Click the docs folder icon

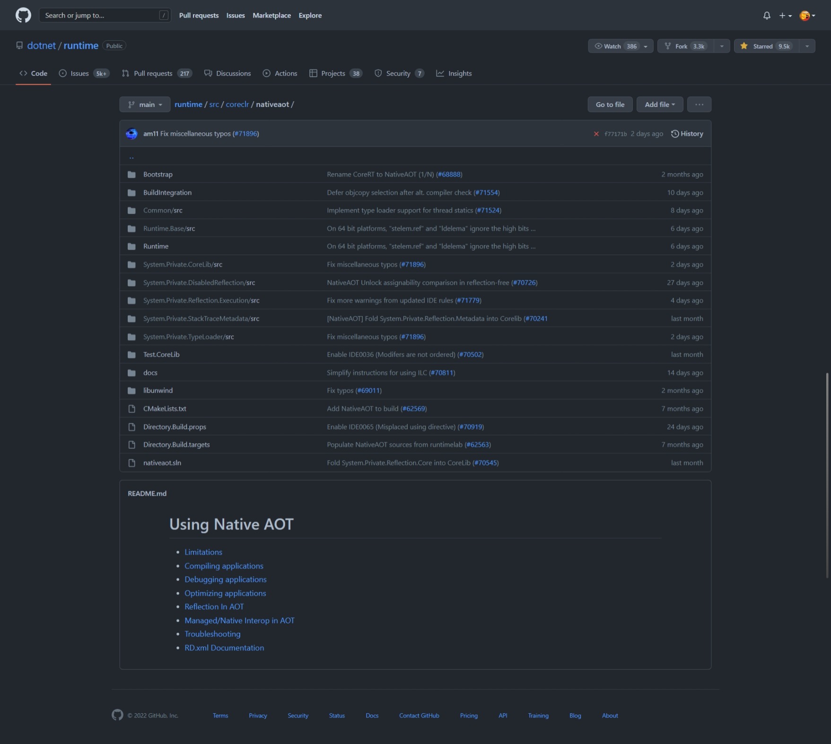coord(131,373)
